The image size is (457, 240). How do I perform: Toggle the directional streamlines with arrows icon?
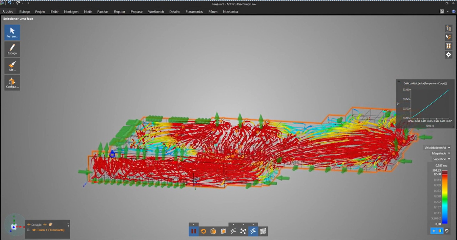tap(253, 231)
